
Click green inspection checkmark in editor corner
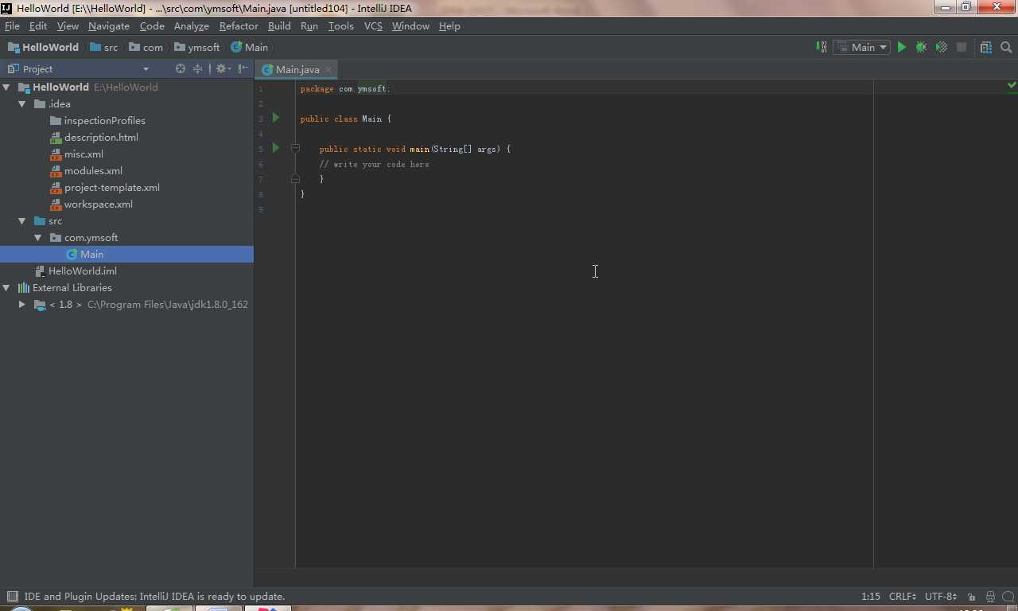pyautogui.click(x=1012, y=84)
